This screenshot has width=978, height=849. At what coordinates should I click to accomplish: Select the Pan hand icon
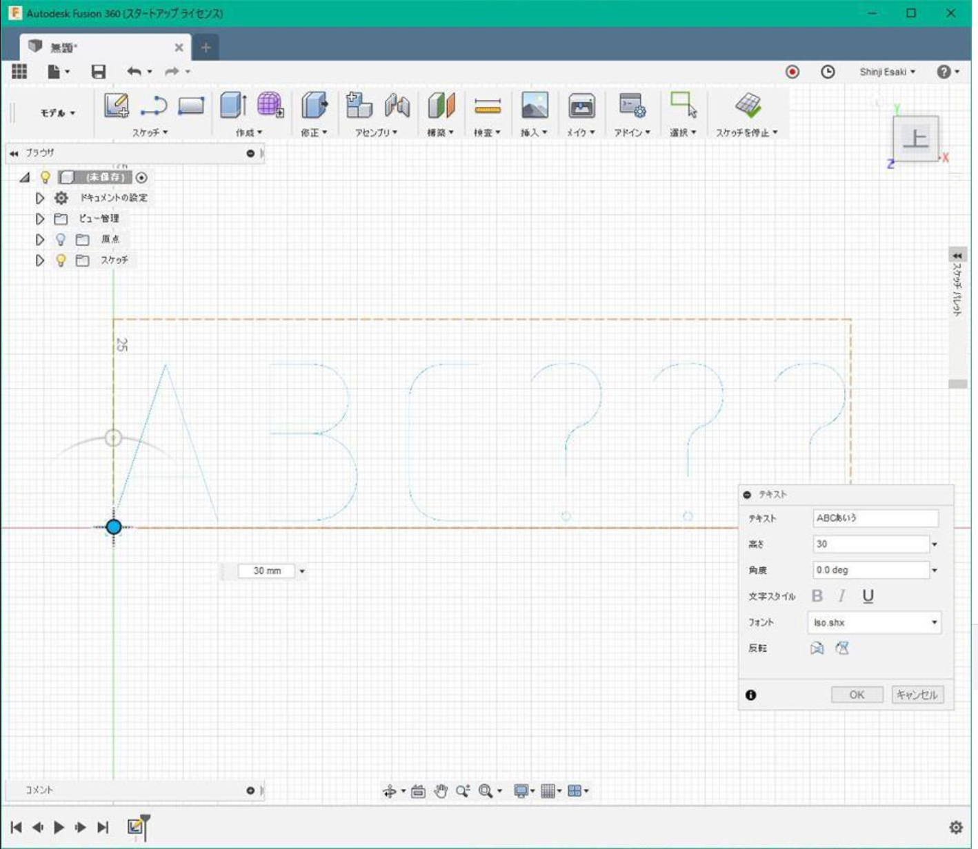click(x=441, y=791)
